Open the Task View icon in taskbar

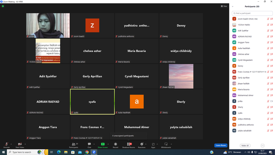[52, 152]
